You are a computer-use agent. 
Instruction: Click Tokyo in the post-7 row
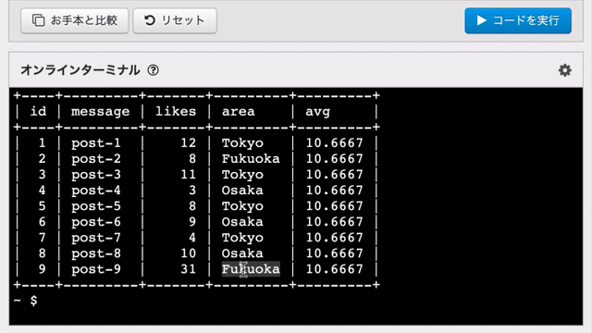point(242,238)
